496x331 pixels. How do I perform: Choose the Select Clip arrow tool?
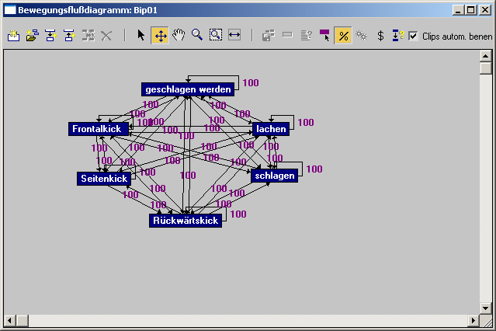click(141, 35)
